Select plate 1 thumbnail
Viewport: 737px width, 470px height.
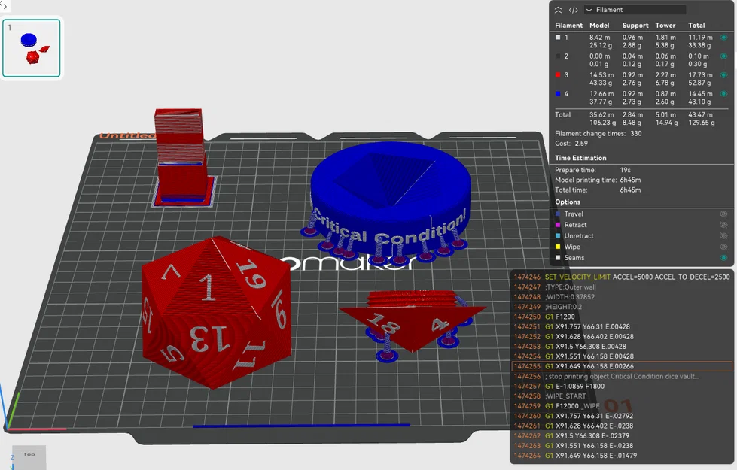32,48
